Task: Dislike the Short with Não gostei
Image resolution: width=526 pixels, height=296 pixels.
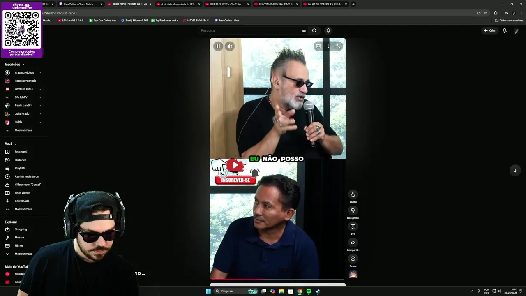Action: (353, 210)
